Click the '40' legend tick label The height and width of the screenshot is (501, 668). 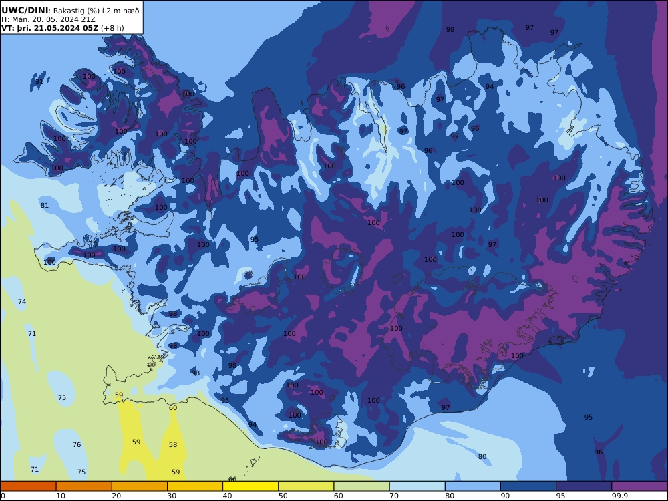[228, 496]
